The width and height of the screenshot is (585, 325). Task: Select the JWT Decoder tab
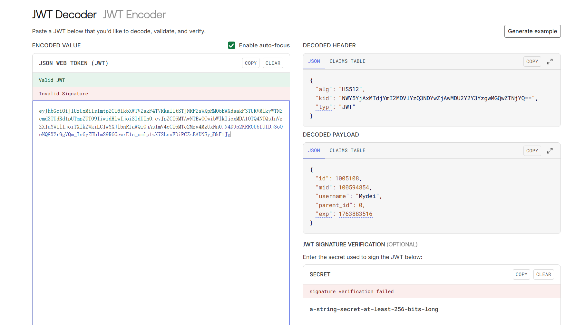click(64, 15)
